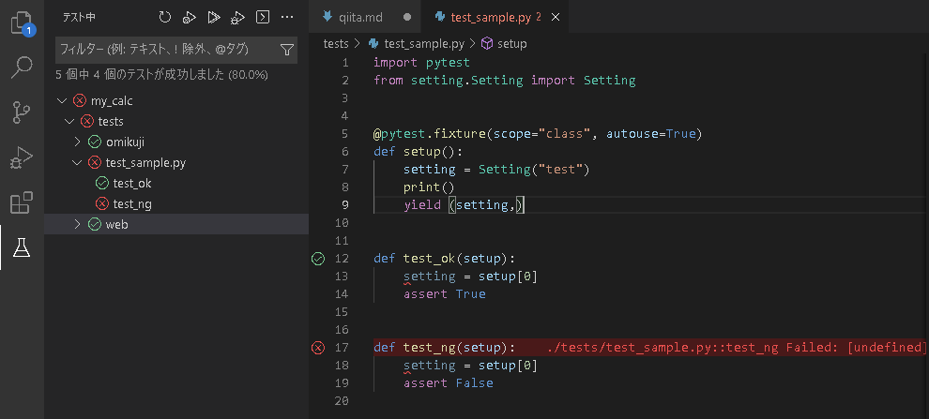Click the 'def setup():' code line
Image resolution: width=929 pixels, height=419 pixels.
click(418, 152)
